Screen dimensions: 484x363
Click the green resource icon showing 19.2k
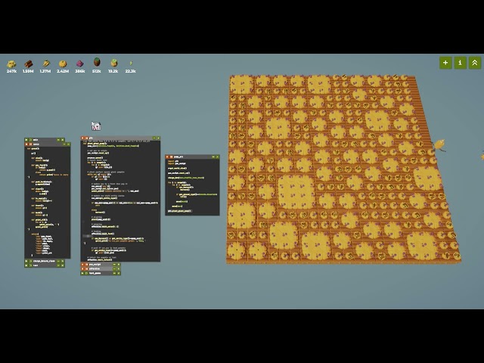coord(114,63)
